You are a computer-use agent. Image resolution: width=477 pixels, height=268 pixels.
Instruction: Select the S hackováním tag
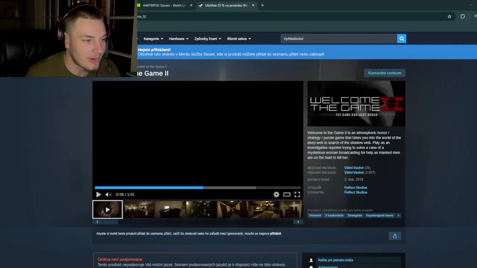[334, 216]
